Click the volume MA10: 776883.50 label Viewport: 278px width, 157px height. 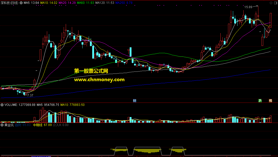pyautogui.click(x=73, y=105)
